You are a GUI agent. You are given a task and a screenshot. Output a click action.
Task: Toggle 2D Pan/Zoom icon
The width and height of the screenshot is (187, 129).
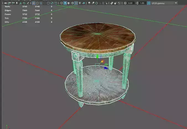tap(24, 3)
